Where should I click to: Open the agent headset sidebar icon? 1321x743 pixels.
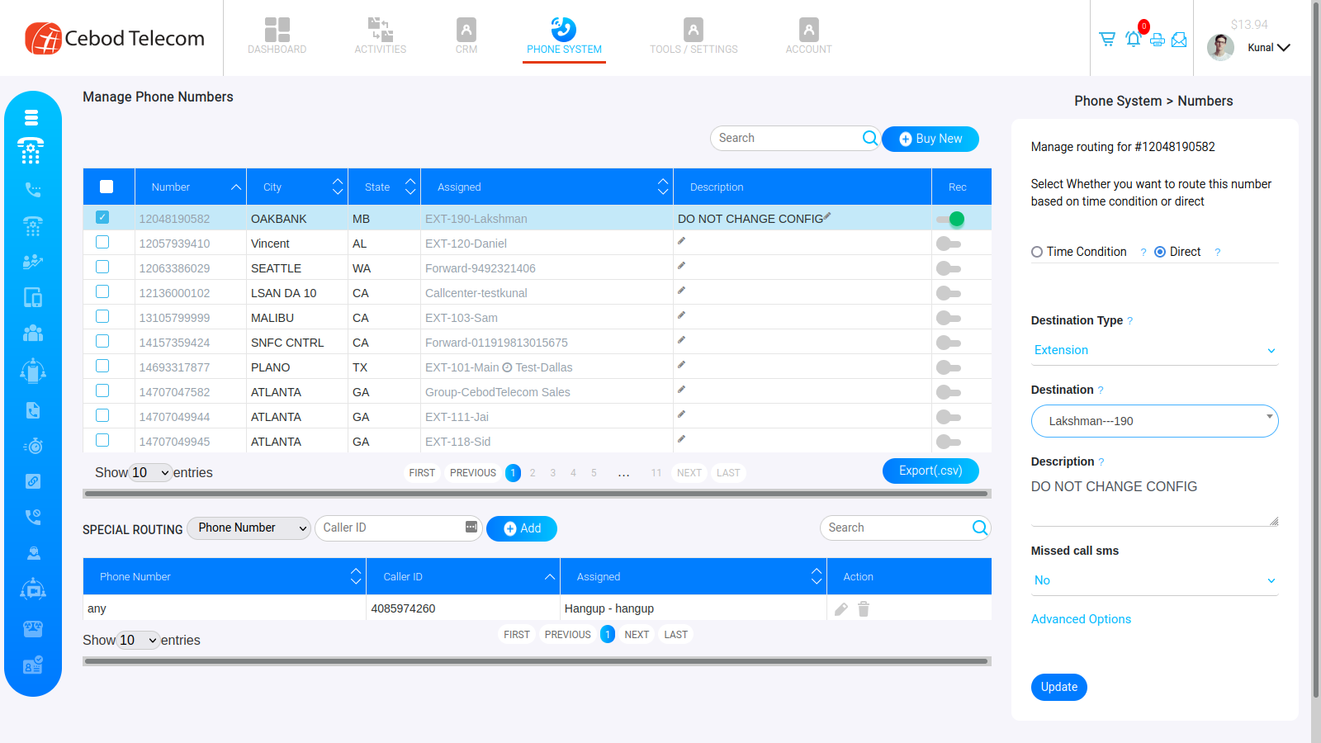(32, 552)
